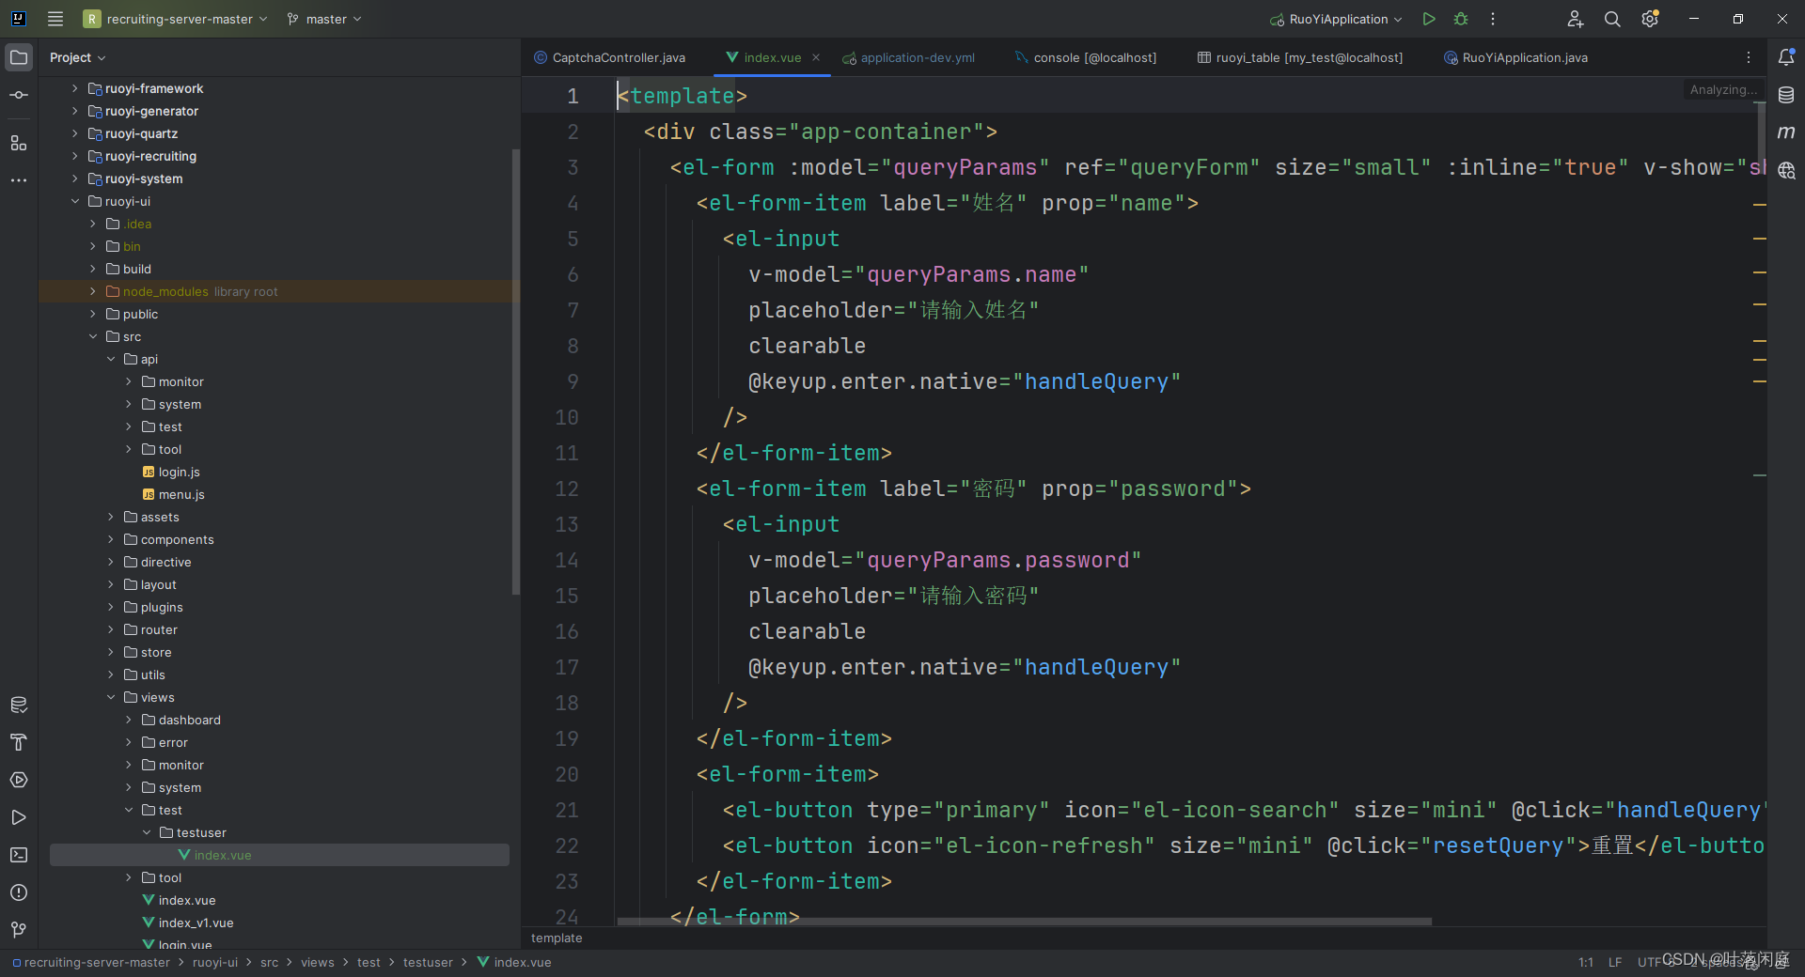Close the index.vue editor tab
The height and width of the screenshot is (977, 1805).
point(816,57)
